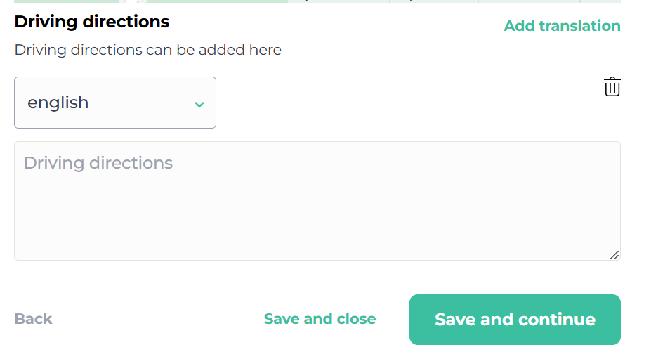Click the progress bar at the top

point(317,1)
